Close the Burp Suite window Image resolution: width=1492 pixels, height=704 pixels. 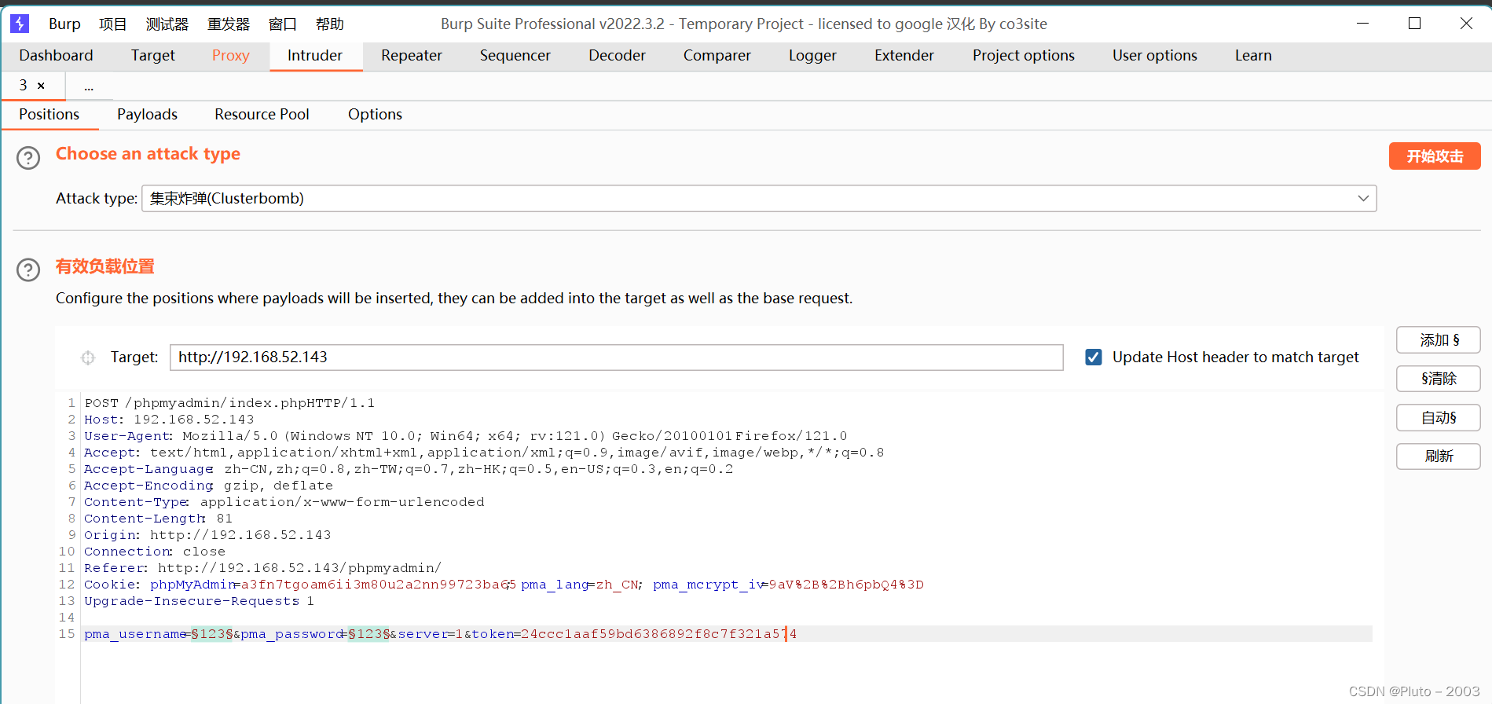click(1466, 24)
